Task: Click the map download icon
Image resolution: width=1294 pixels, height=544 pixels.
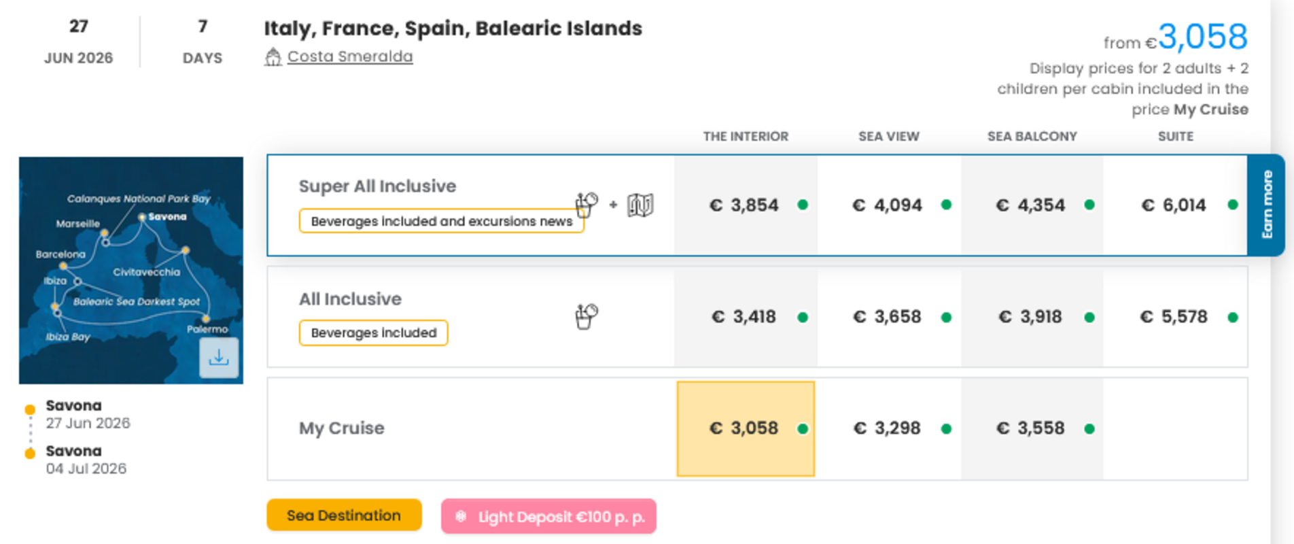Action: pos(219,357)
